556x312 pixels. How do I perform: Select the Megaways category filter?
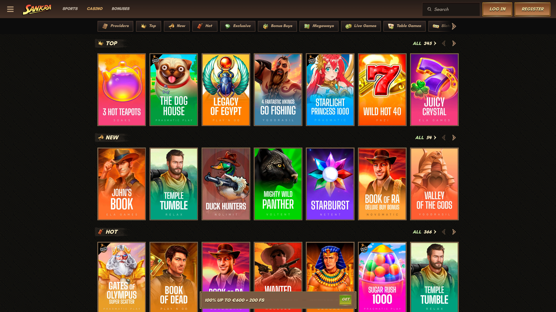319,26
